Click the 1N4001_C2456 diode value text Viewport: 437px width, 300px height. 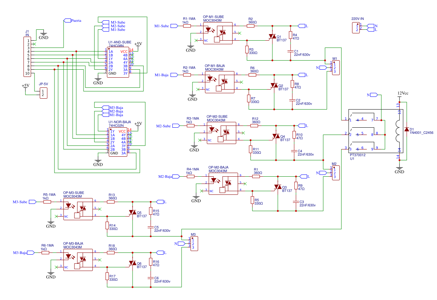point(421,133)
